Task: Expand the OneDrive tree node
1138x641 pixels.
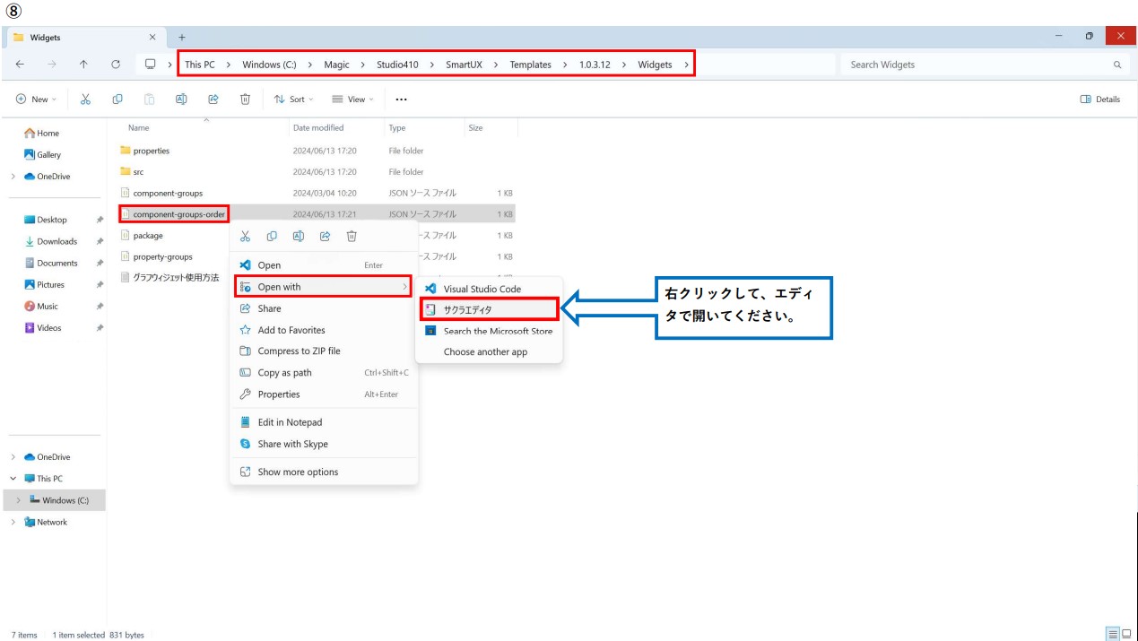Action: pyautogui.click(x=13, y=457)
